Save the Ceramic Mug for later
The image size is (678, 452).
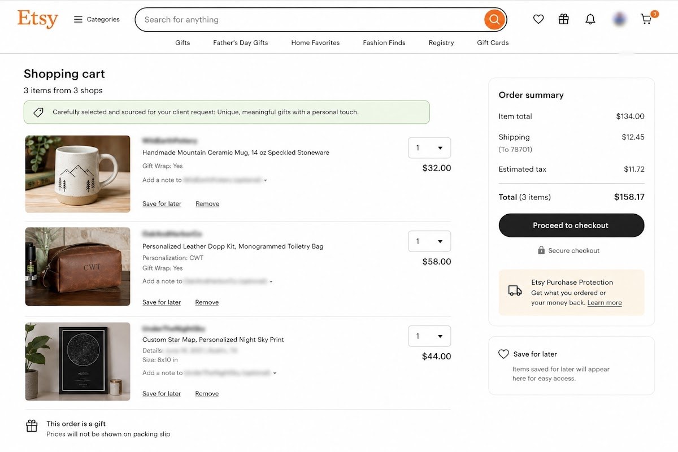coord(162,203)
